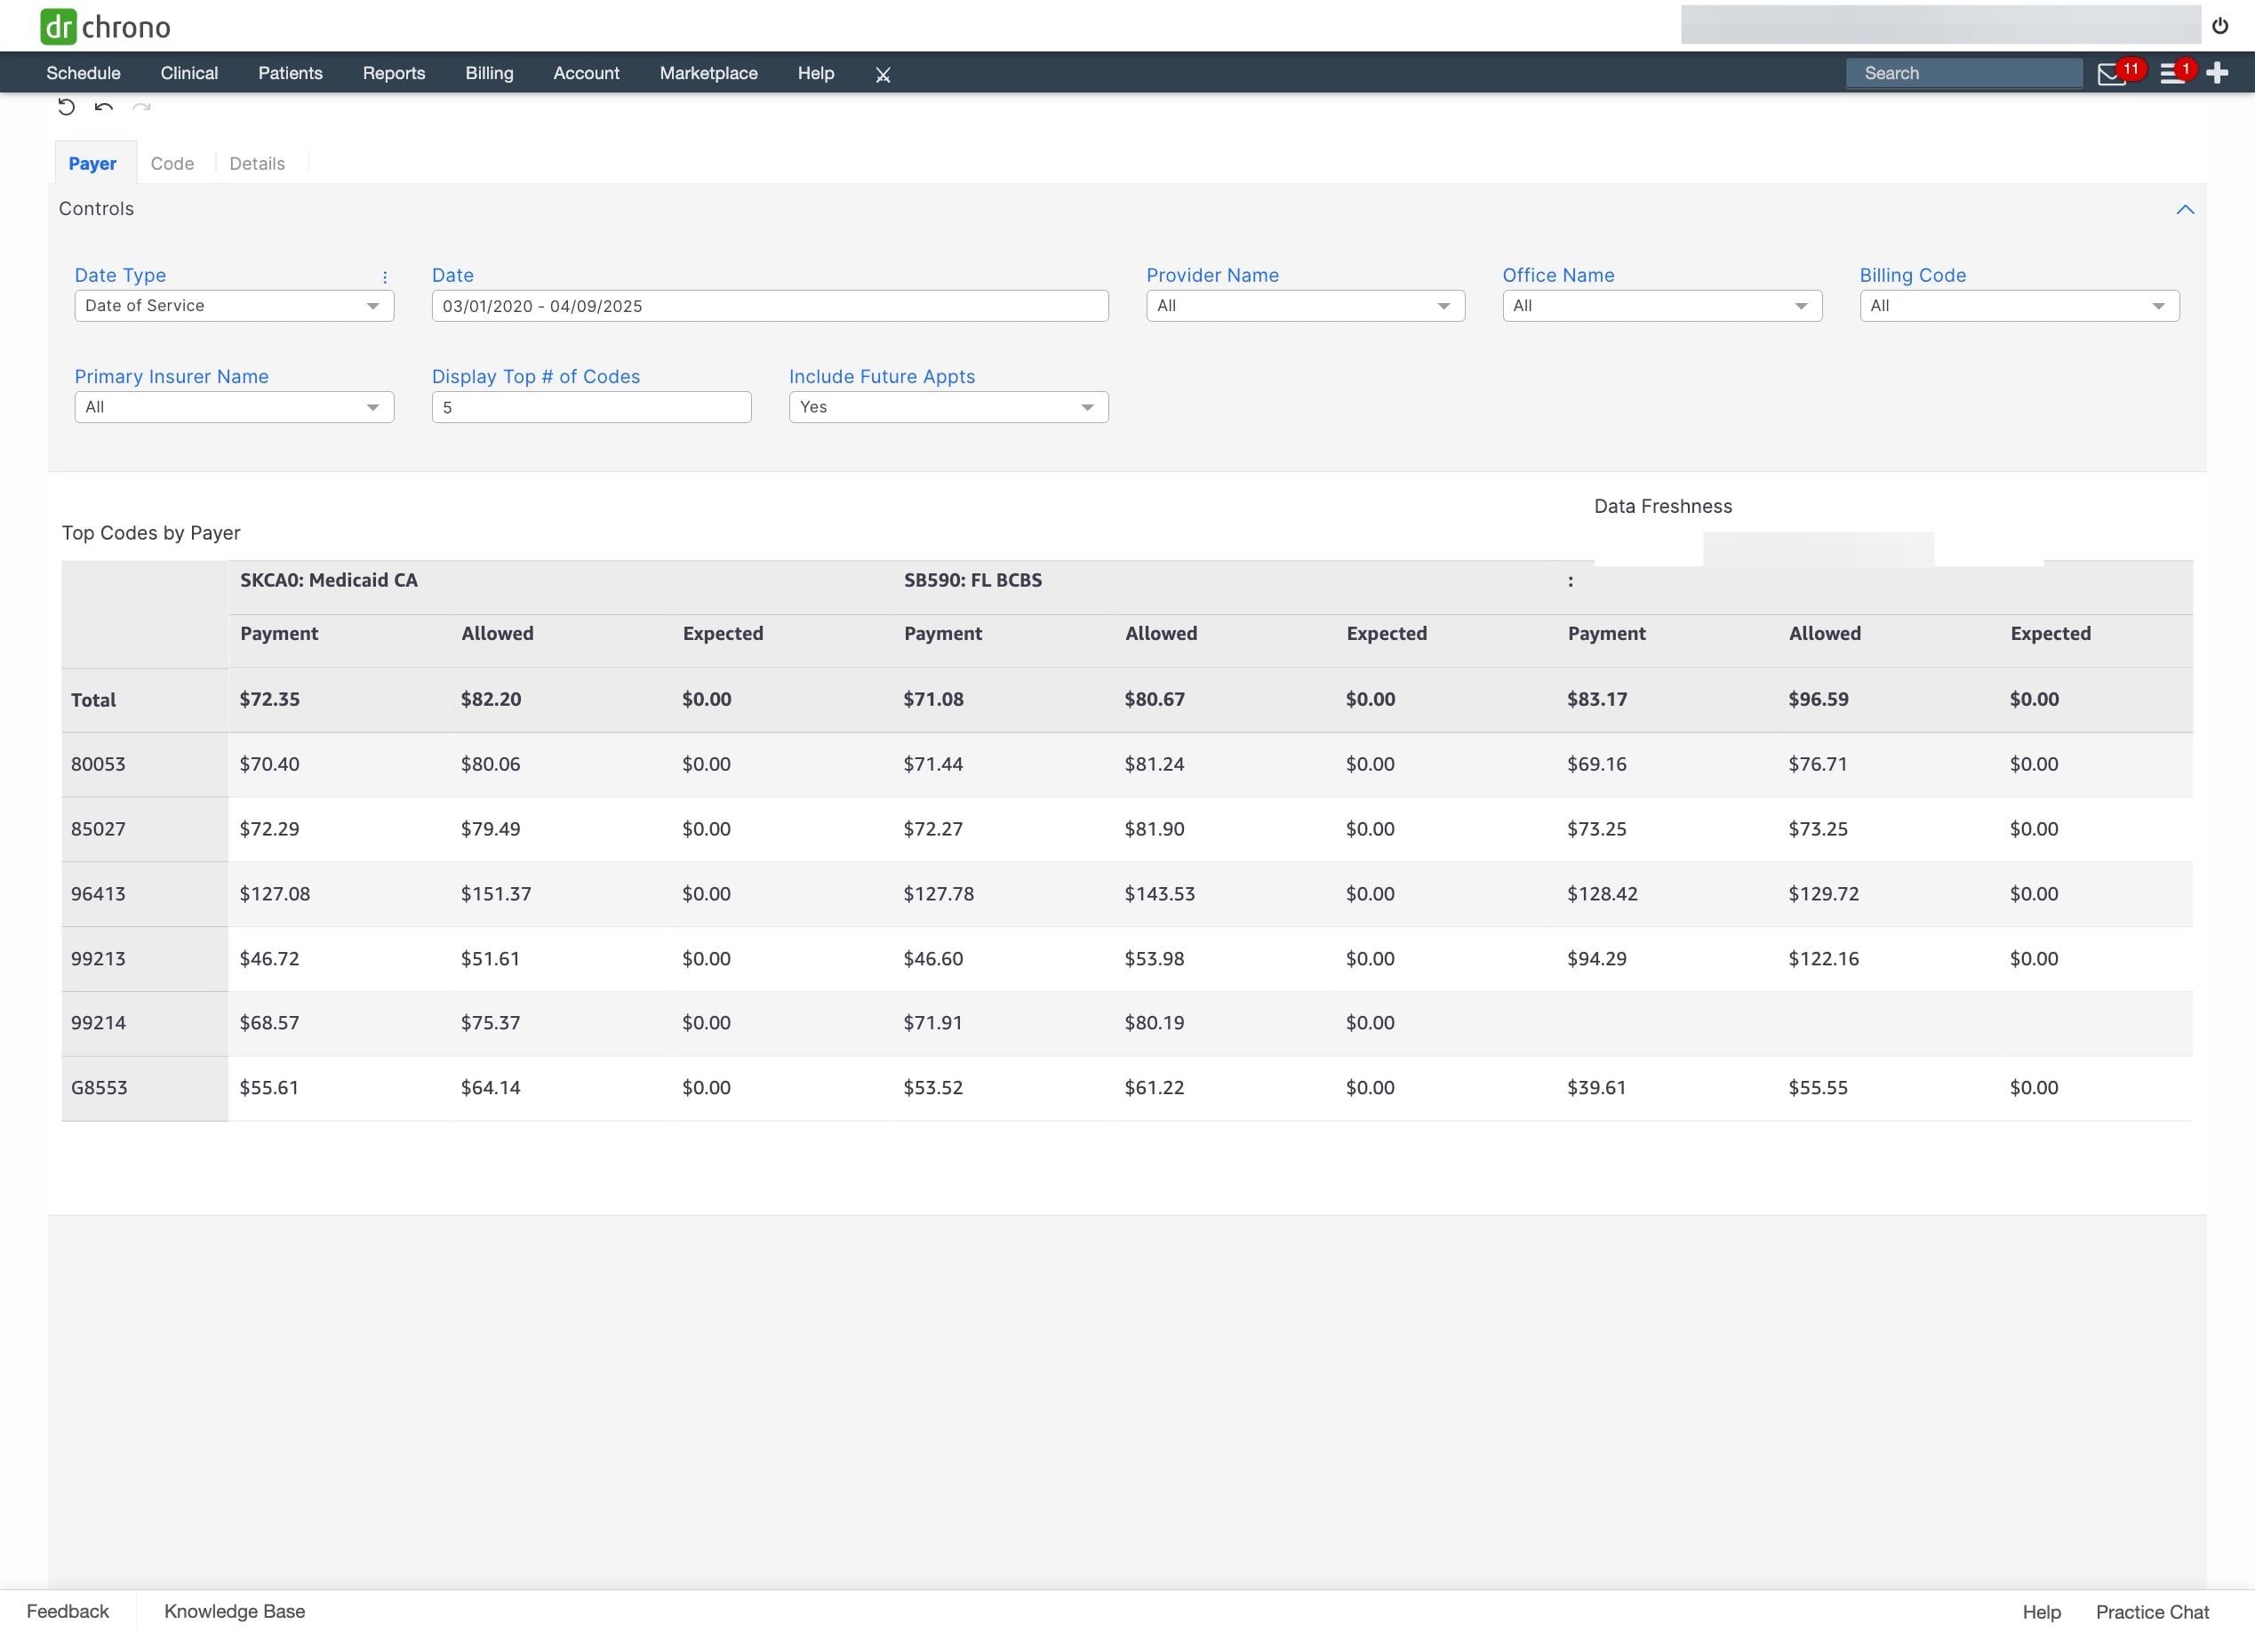Click the undo arrow icon

pos(103,107)
